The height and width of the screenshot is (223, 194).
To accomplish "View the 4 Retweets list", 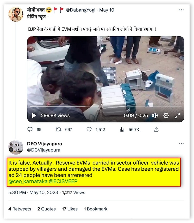I will click(20, 209).
